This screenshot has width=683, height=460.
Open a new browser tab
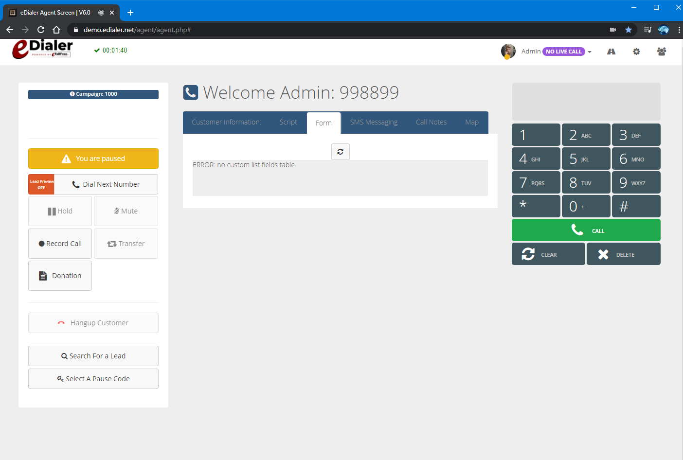pyautogui.click(x=130, y=13)
